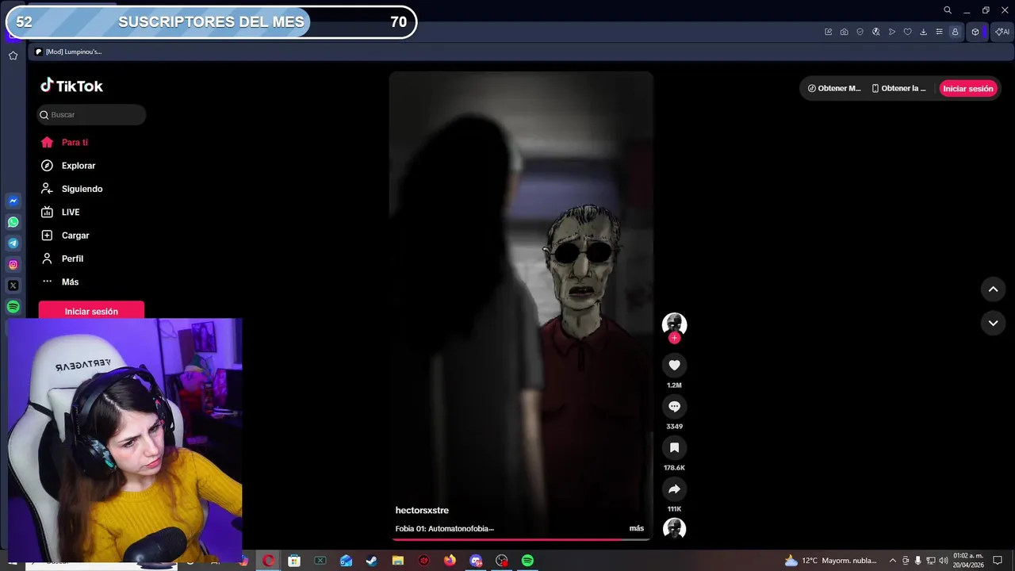Viewport: 1015px width, 571px height.
Task: Follow creator with the red plus badge
Action: pos(674,338)
